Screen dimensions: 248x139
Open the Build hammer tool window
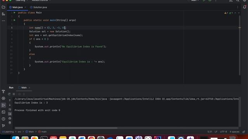click(3, 92)
